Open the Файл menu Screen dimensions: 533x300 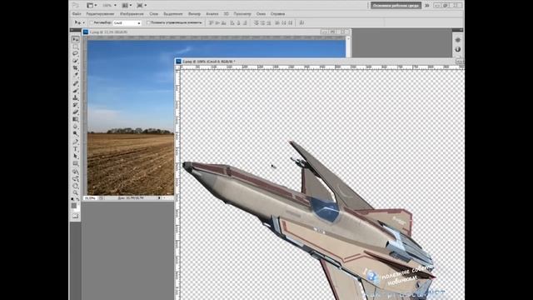77,14
